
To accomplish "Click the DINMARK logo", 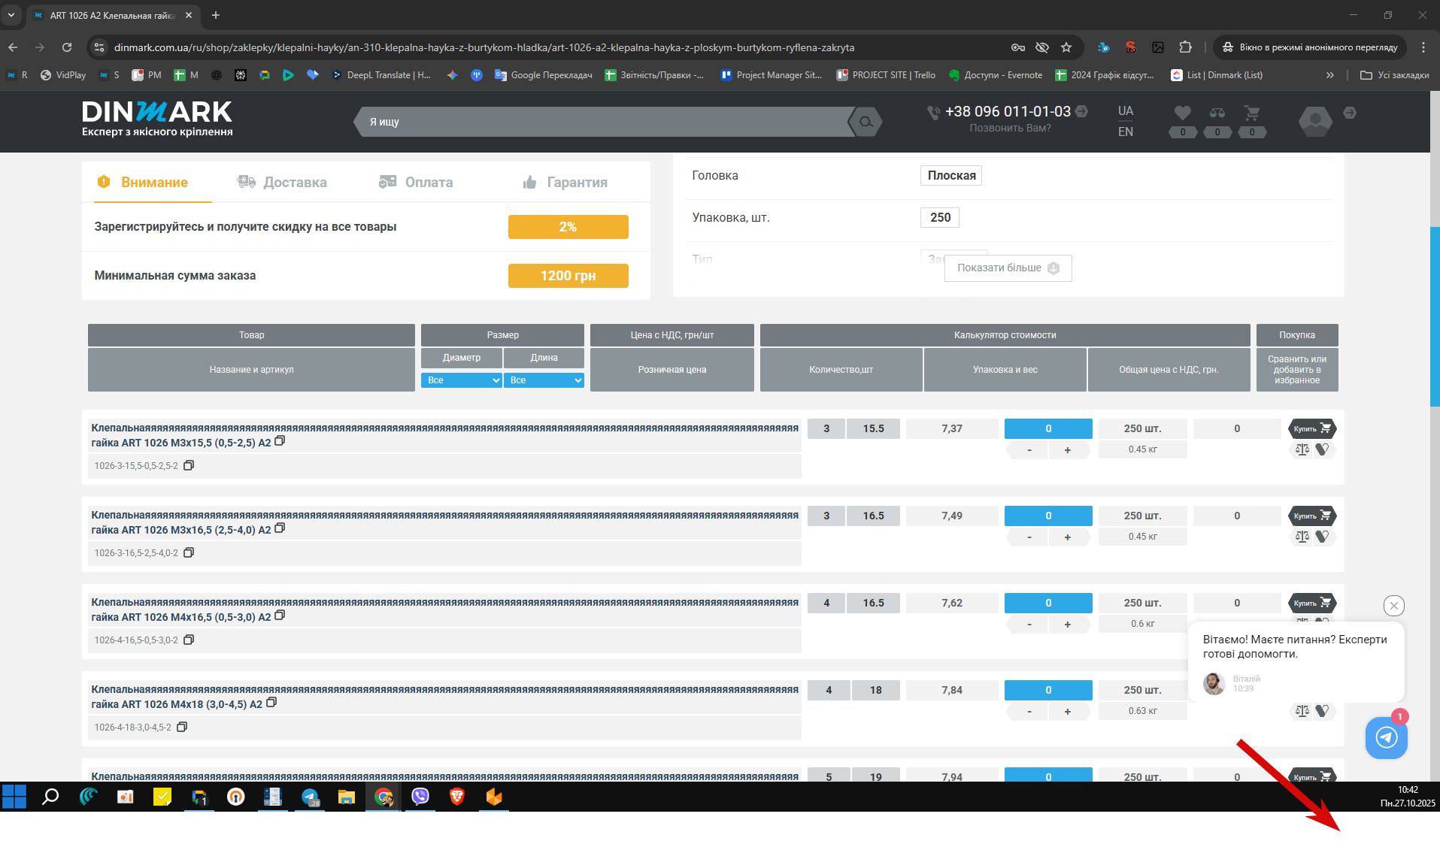I will (157, 119).
